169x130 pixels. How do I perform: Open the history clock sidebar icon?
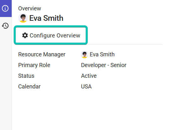(5, 26)
